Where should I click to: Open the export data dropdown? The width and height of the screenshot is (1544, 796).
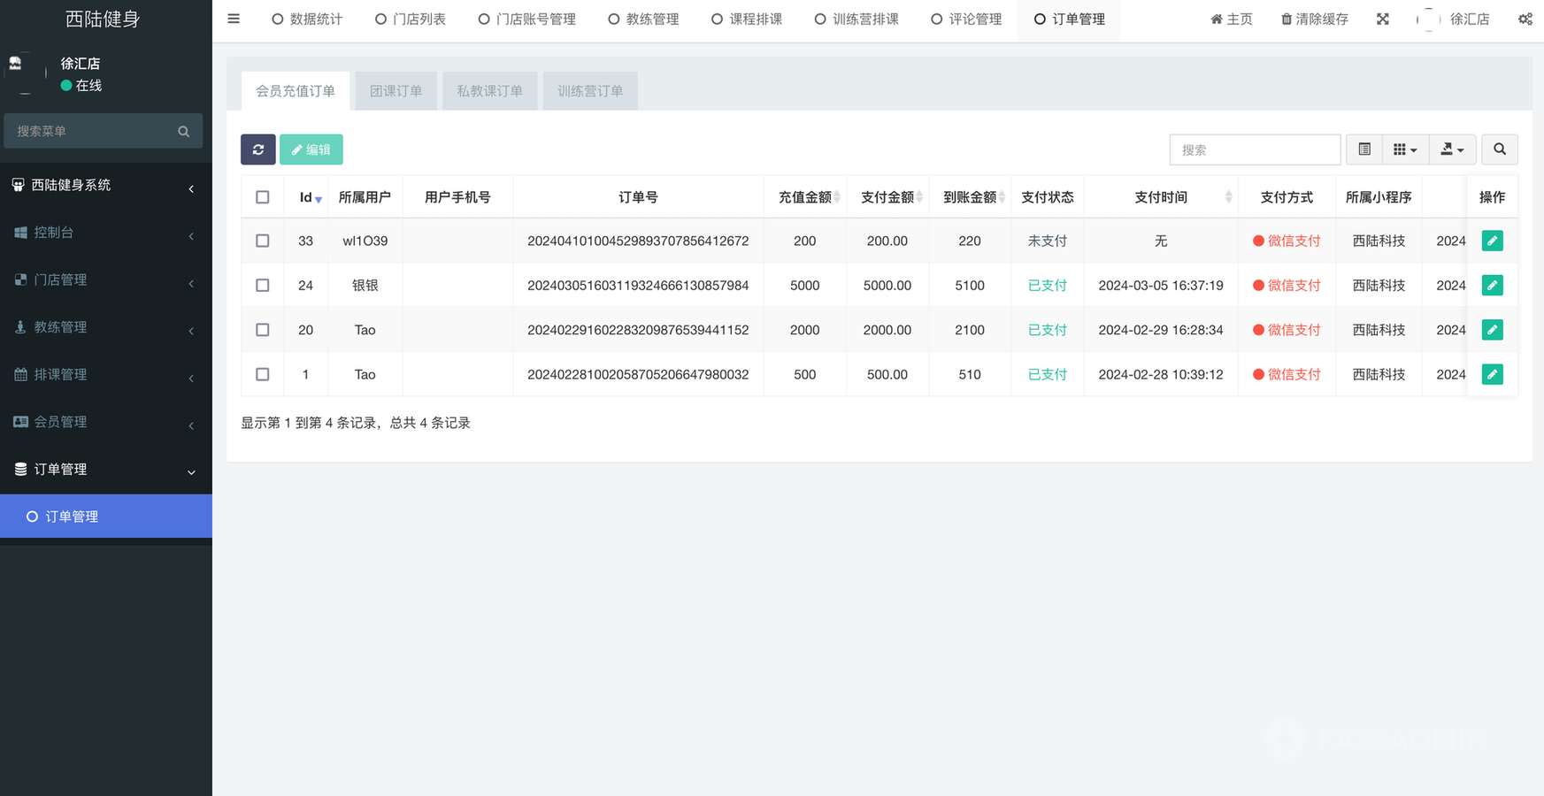click(1451, 149)
